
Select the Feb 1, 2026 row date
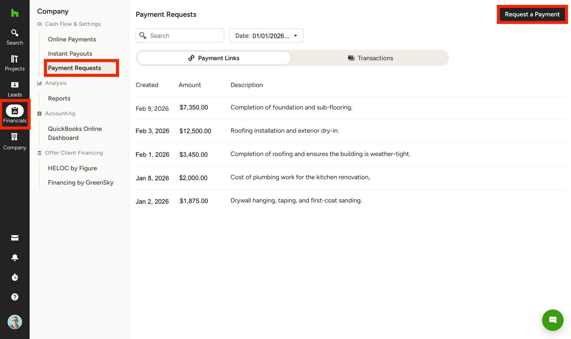pyautogui.click(x=152, y=154)
